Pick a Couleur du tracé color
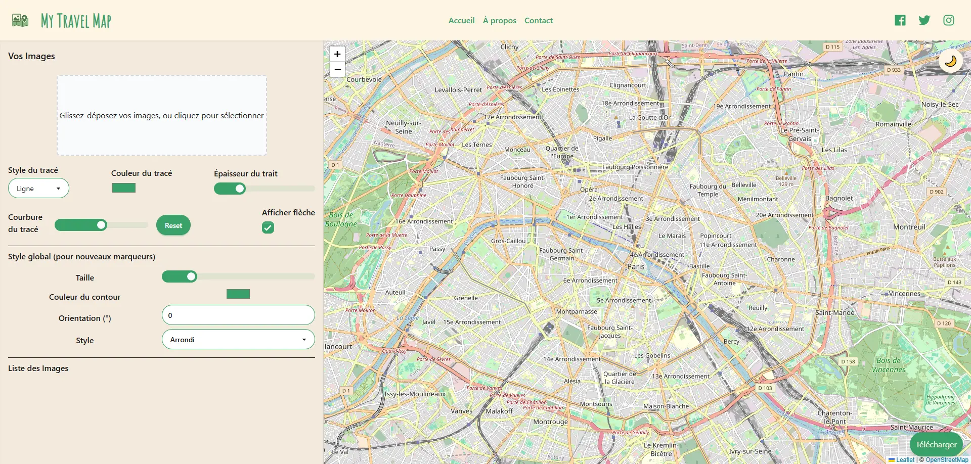Viewport: 971px width, 464px height. [x=124, y=188]
